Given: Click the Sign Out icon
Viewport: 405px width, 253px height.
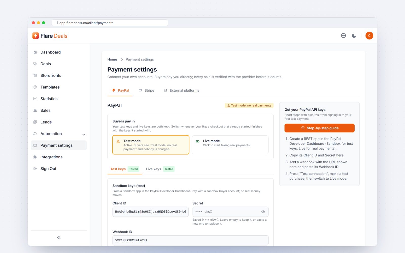Looking at the screenshot, I should [x=35, y=168].
